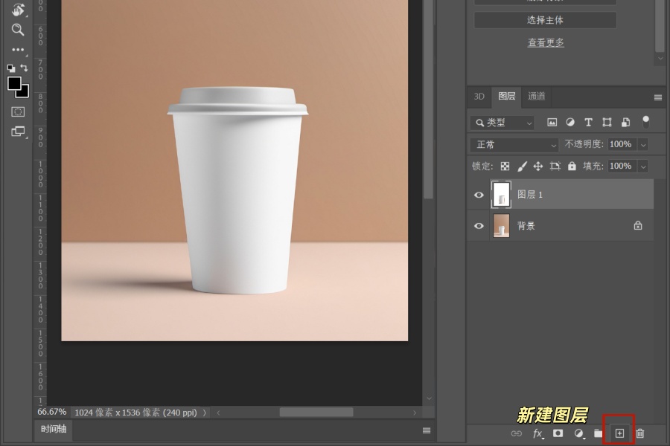
Task: Open the fx layer style menu
Action: point(538,433)
